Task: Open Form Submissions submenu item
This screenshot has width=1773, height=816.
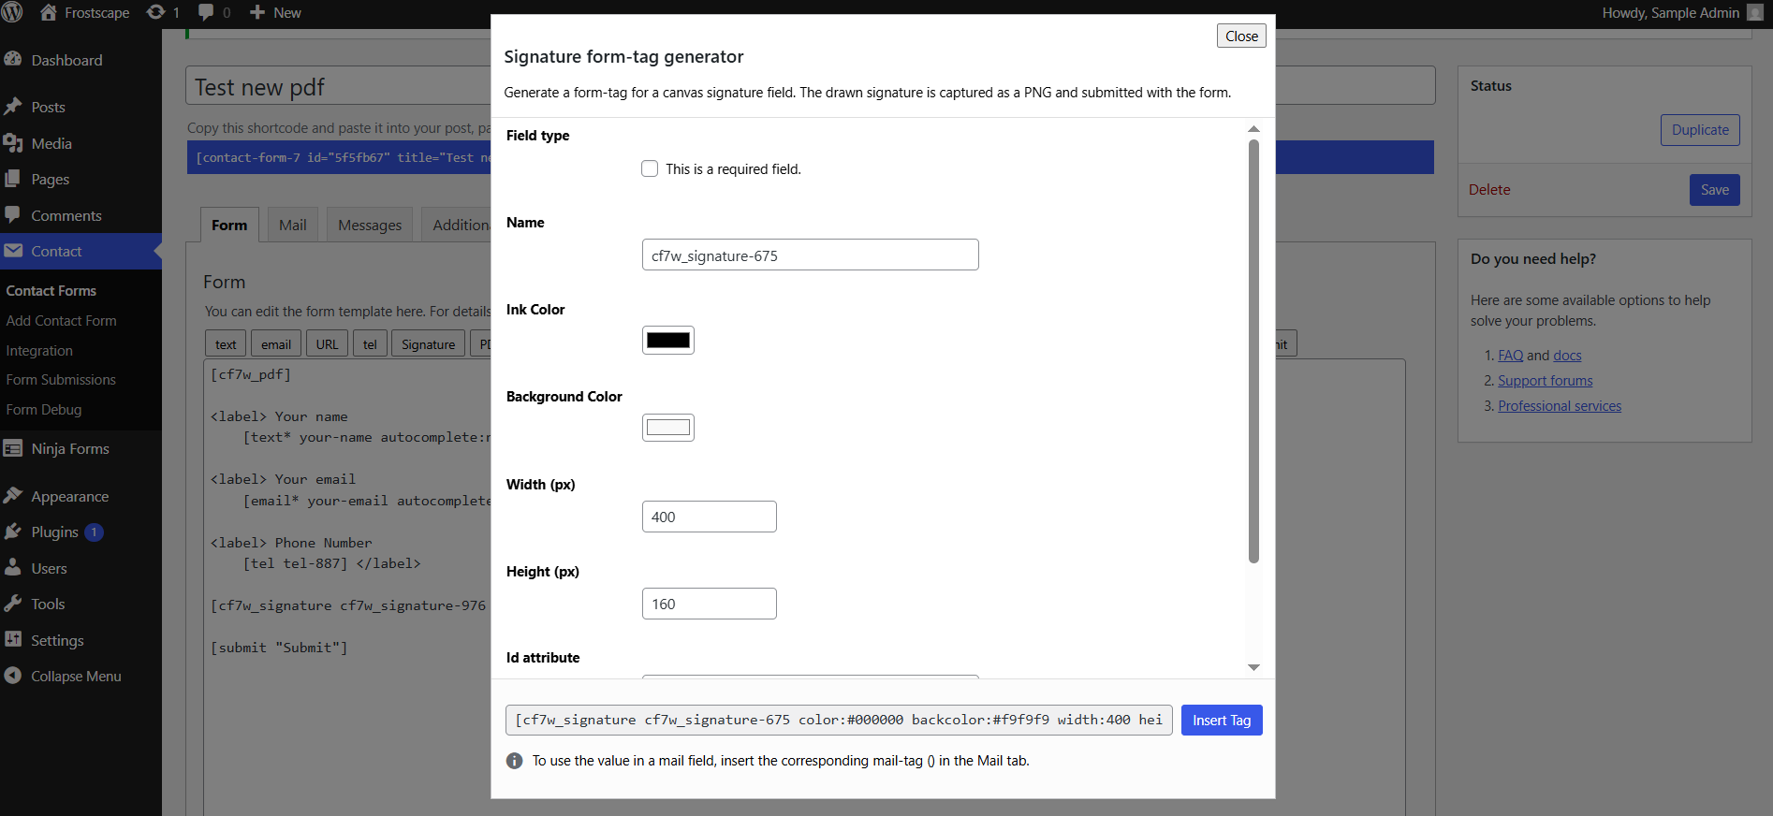Action: [x=61, y=379]
